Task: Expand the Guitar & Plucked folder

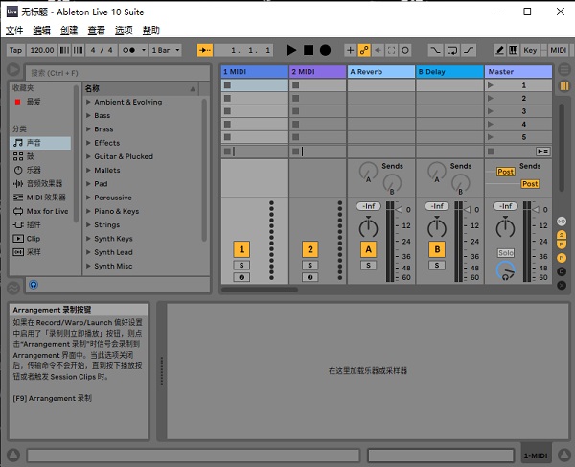Action: pyautogui.click(x=88, y=156)
